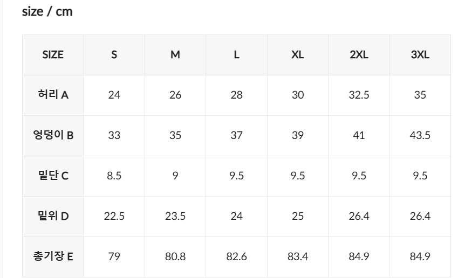Click waist value 32.5 for 2XL
The width and height of the screenshot is (458, 278).
pyautogui.click(x=359, y=95)
